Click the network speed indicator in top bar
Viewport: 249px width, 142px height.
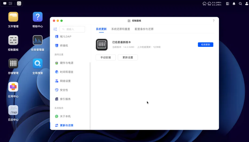(x=217, y=4)
